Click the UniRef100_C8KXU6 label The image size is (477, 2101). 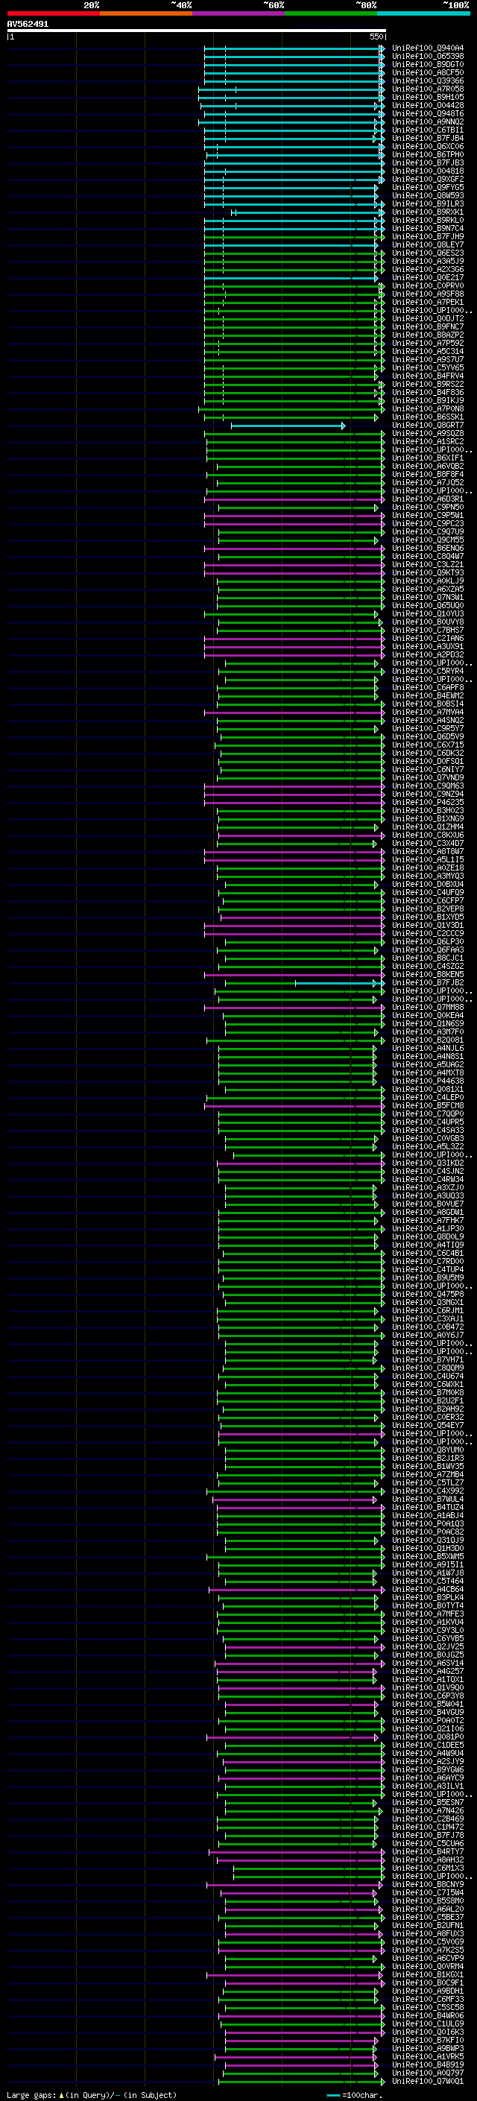point(427,835)
